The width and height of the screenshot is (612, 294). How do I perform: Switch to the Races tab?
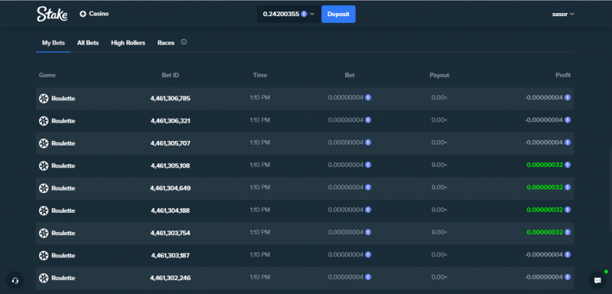(x=166, y=43)
